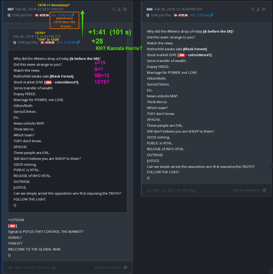Click ID: 472124 badge in post 667

point(42,15)
